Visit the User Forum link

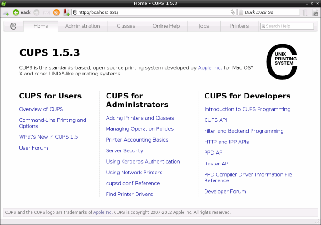(34, 148)
